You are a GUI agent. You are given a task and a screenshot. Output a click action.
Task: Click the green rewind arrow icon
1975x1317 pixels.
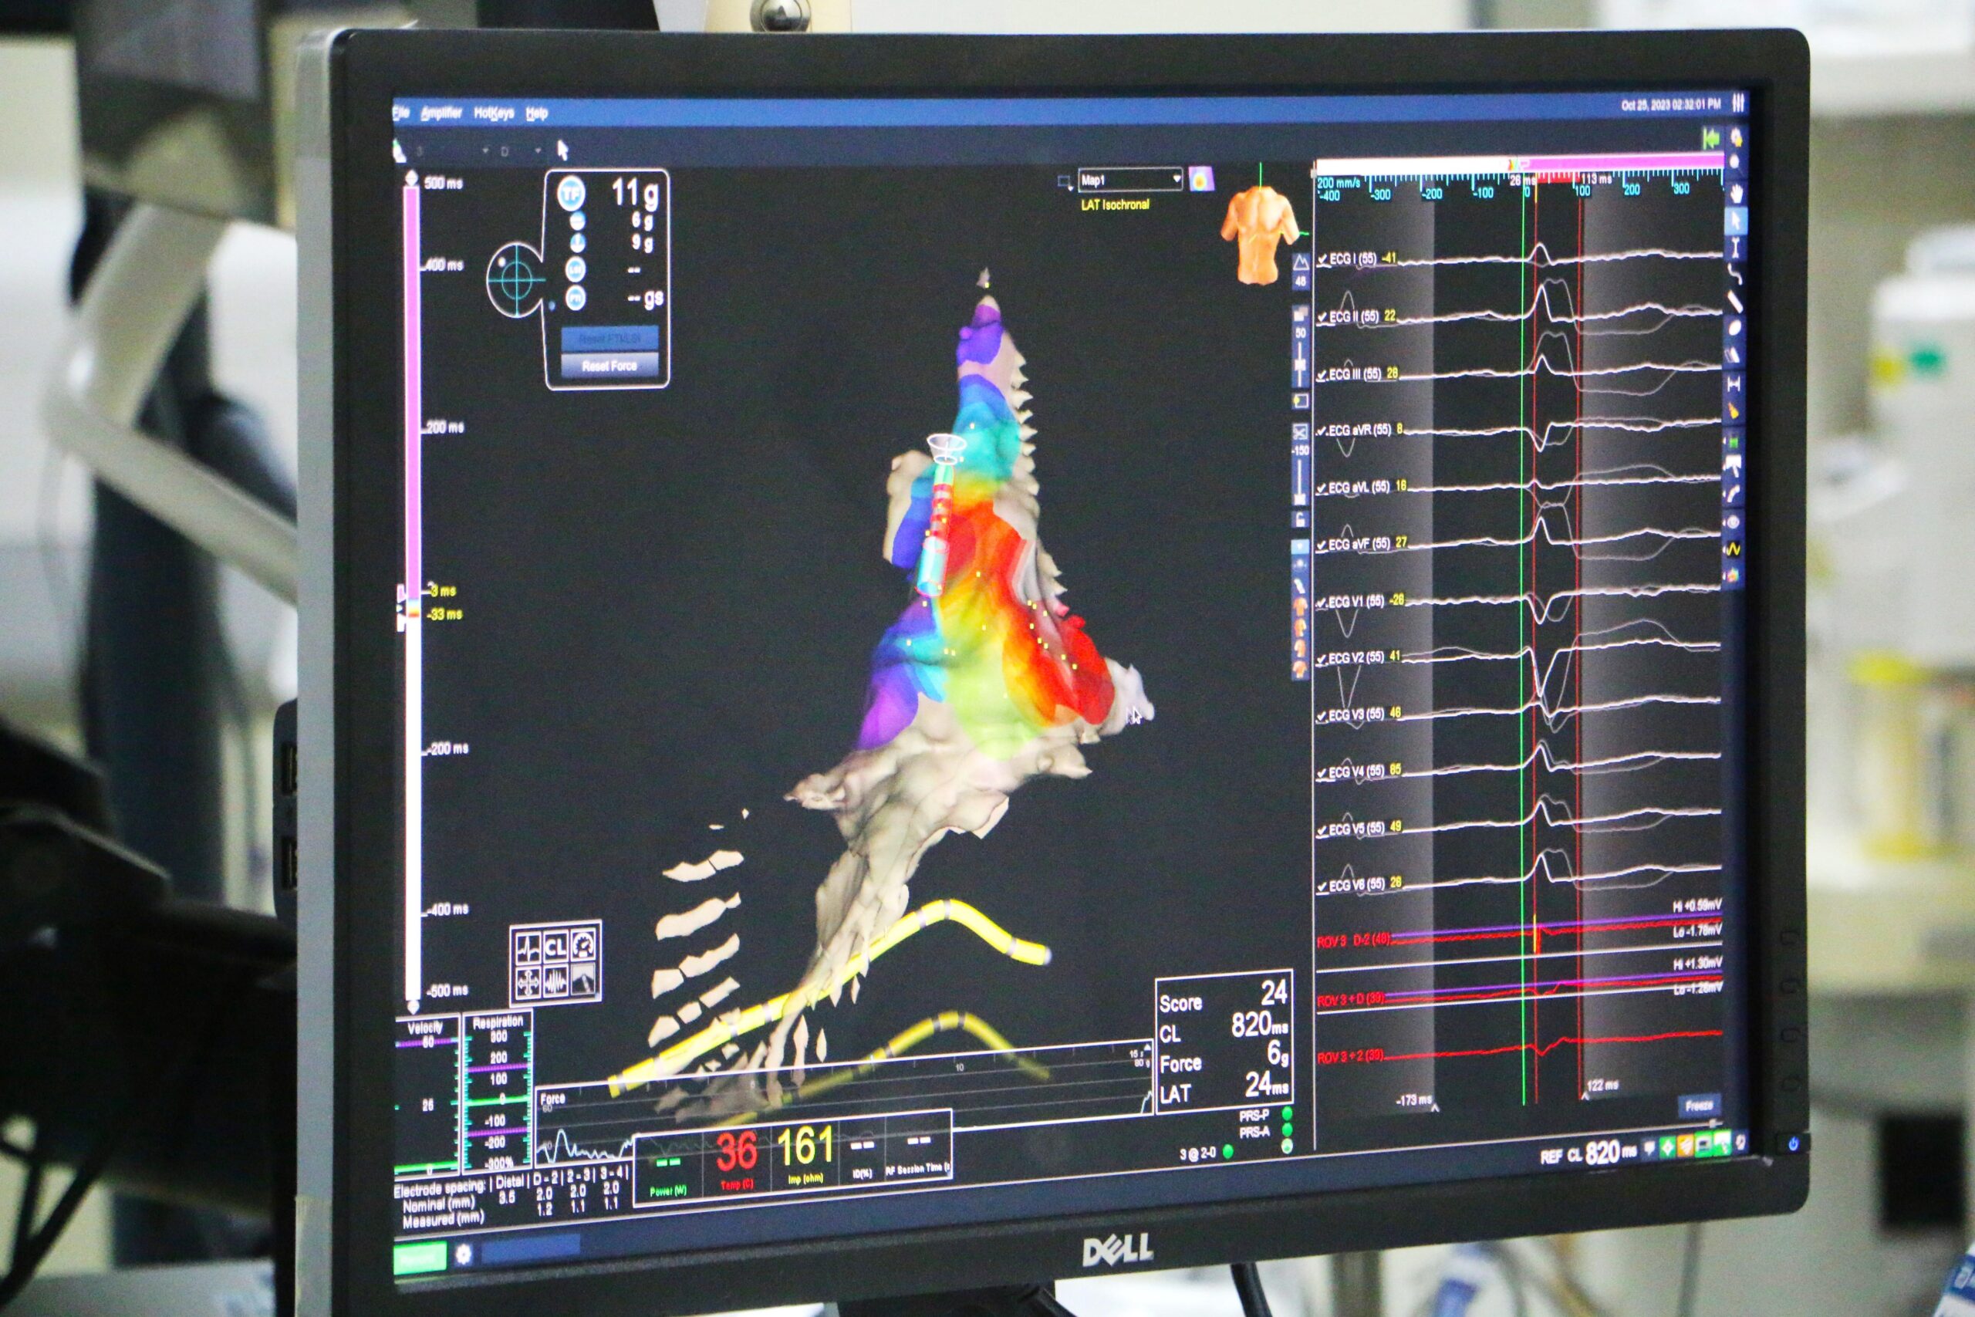[1710, 139]
